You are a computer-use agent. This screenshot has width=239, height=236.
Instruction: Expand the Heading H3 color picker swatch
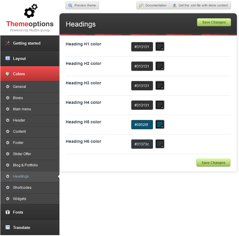(x=160, y=86)
